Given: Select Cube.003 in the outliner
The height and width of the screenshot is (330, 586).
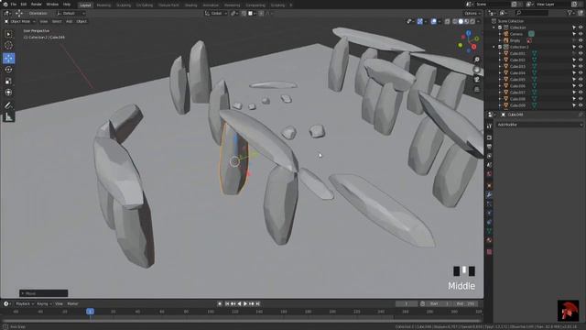Looking at the screenshot, I should point(517,67).
